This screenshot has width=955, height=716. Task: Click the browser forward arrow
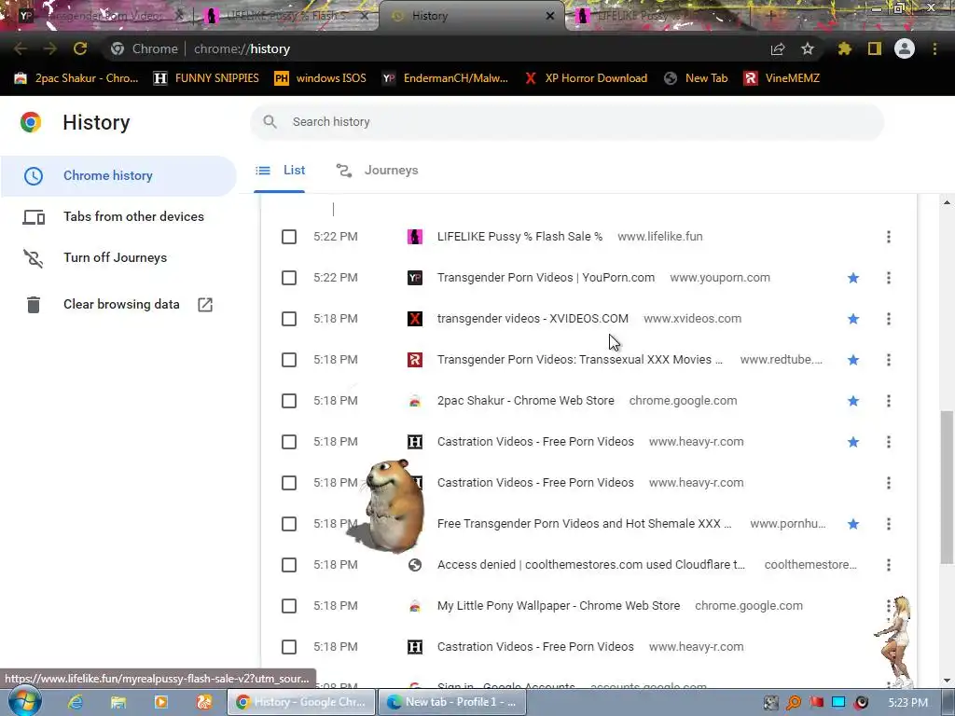(50, 48)
